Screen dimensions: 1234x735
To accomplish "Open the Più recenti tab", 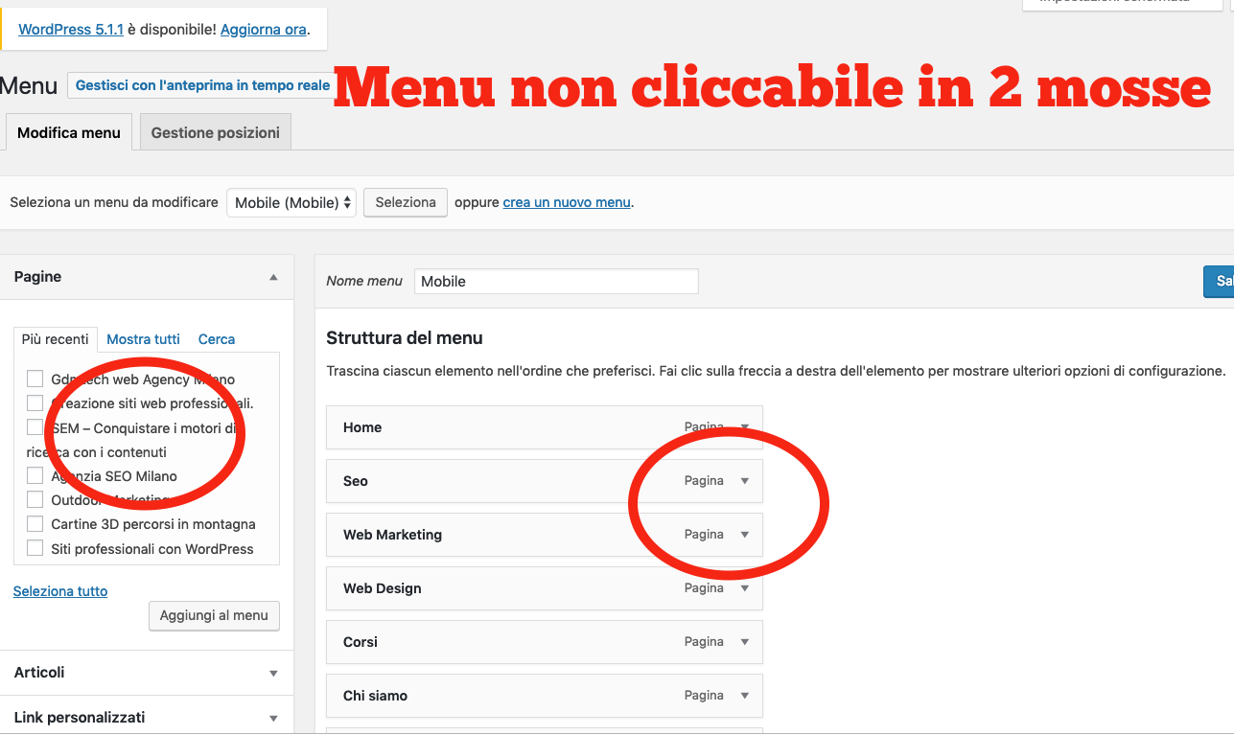I will point(56,338).
